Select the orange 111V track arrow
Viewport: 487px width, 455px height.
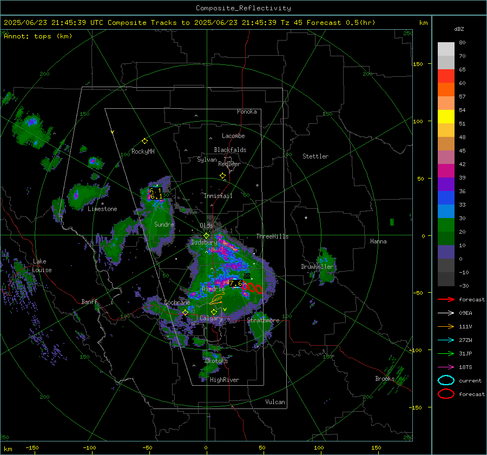coord(446,326)
